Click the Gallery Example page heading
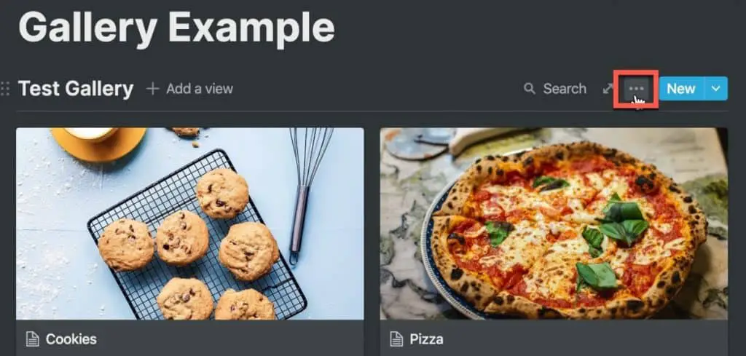Viewport: 746px width, 356px height. pos(176,27)
